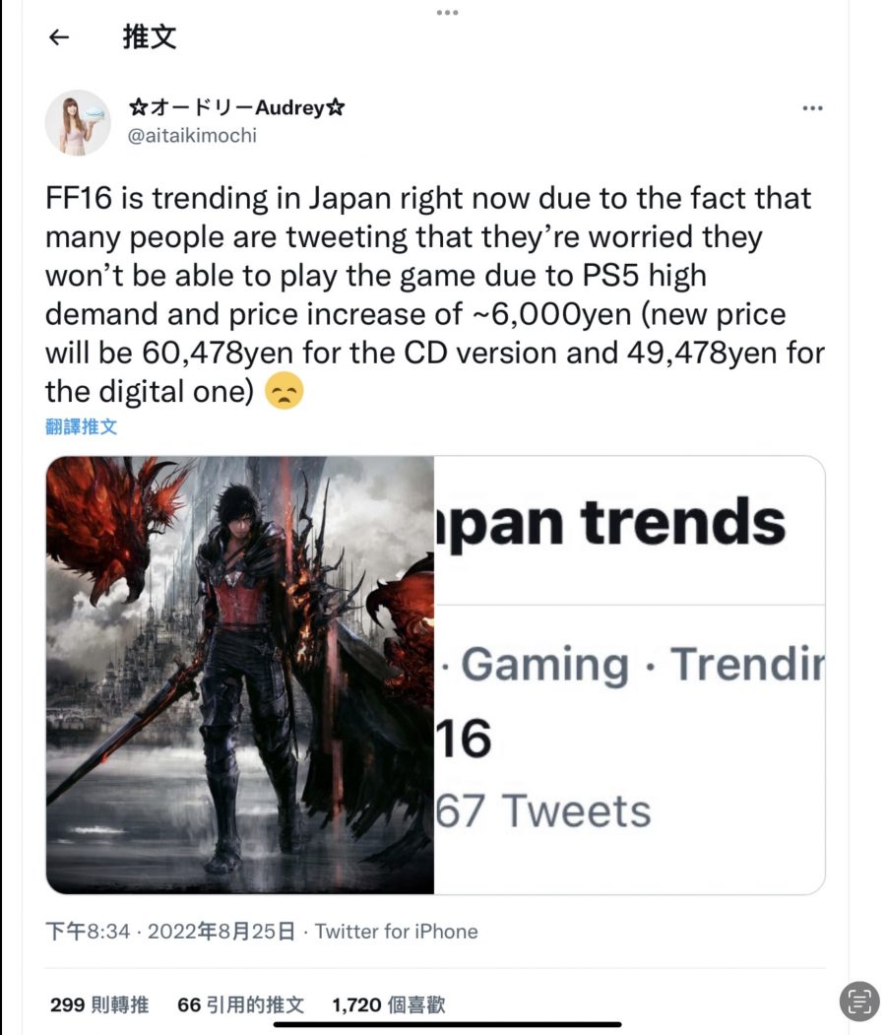Open the tweet's more options ellipsis

click(812, 108)
